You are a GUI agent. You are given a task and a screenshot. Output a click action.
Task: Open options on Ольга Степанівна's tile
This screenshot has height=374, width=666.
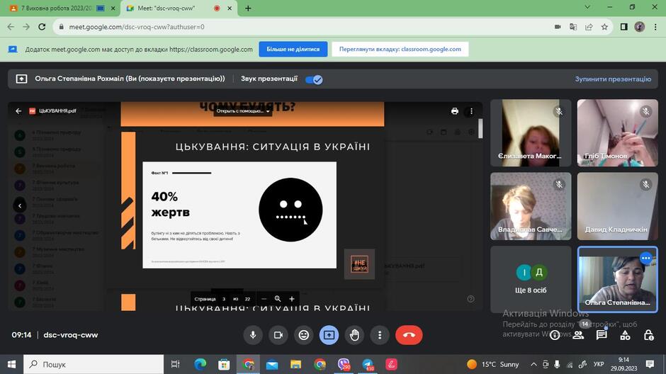point(645,258)
